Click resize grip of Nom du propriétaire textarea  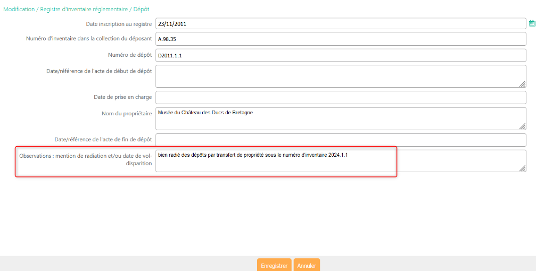(x=523, y=126)
